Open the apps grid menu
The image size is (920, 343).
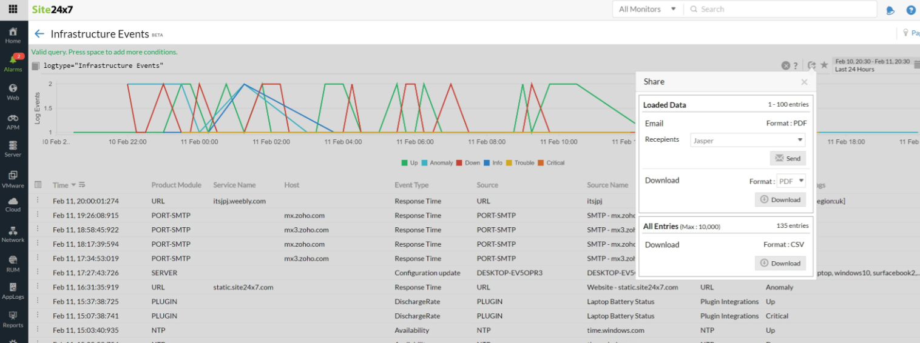13,10
